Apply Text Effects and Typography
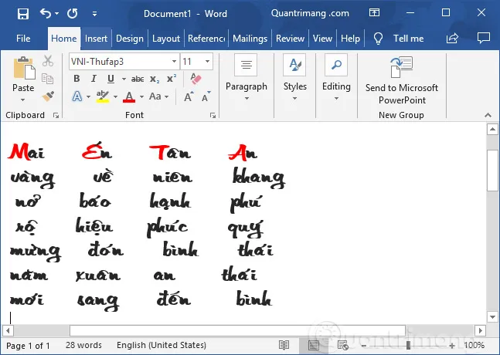Viewport: 500px width, 355px height. pos(77,96)
